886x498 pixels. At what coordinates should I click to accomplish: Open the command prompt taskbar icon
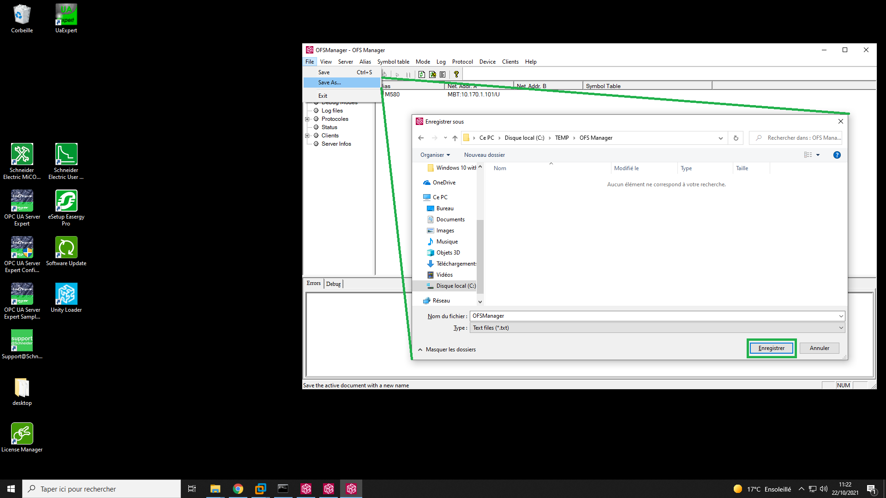pyautogui.click(x=283, y=489)
